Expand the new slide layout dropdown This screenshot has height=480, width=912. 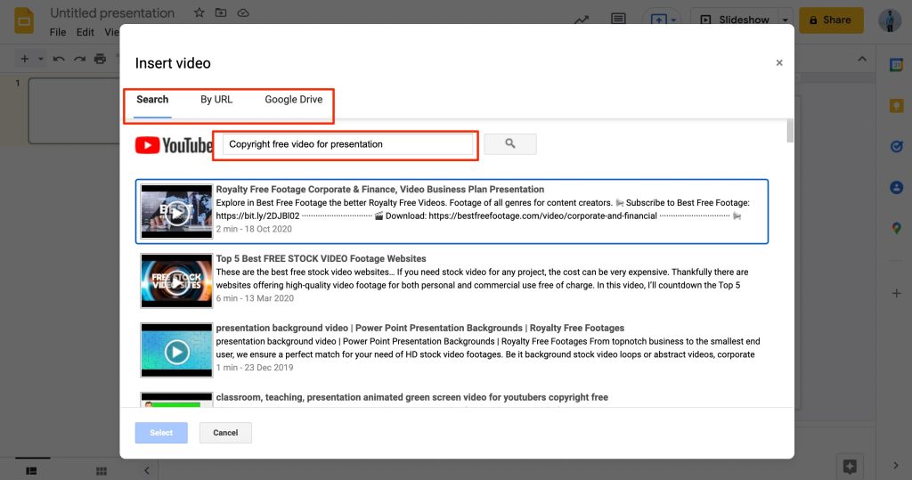(x=41, y=59)
